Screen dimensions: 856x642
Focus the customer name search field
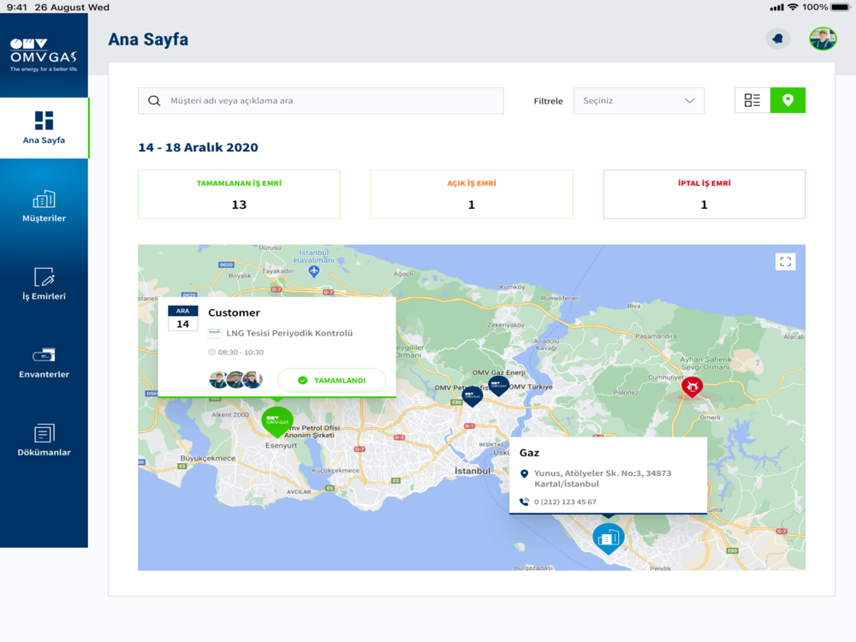pos(320,100)
